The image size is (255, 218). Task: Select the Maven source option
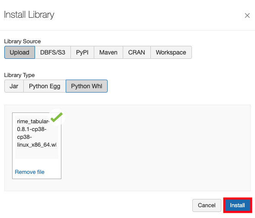tap(108, 52)
